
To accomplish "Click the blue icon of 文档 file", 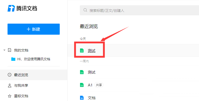I will click(82, 98).
